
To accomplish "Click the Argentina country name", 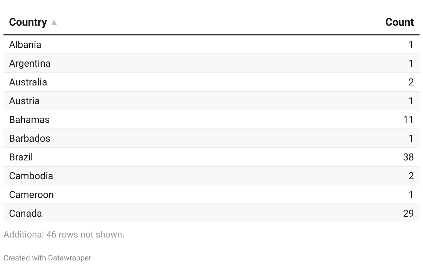I will click(30, 64).
